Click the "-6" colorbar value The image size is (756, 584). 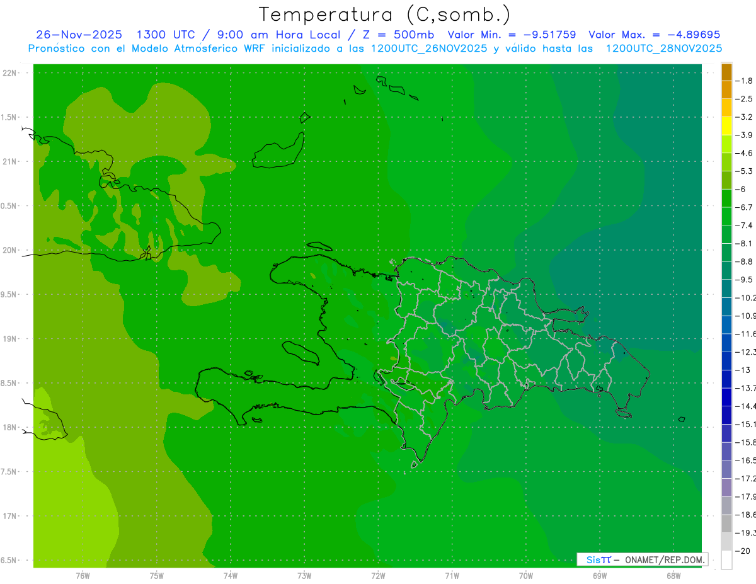click(x=742, y=189)
